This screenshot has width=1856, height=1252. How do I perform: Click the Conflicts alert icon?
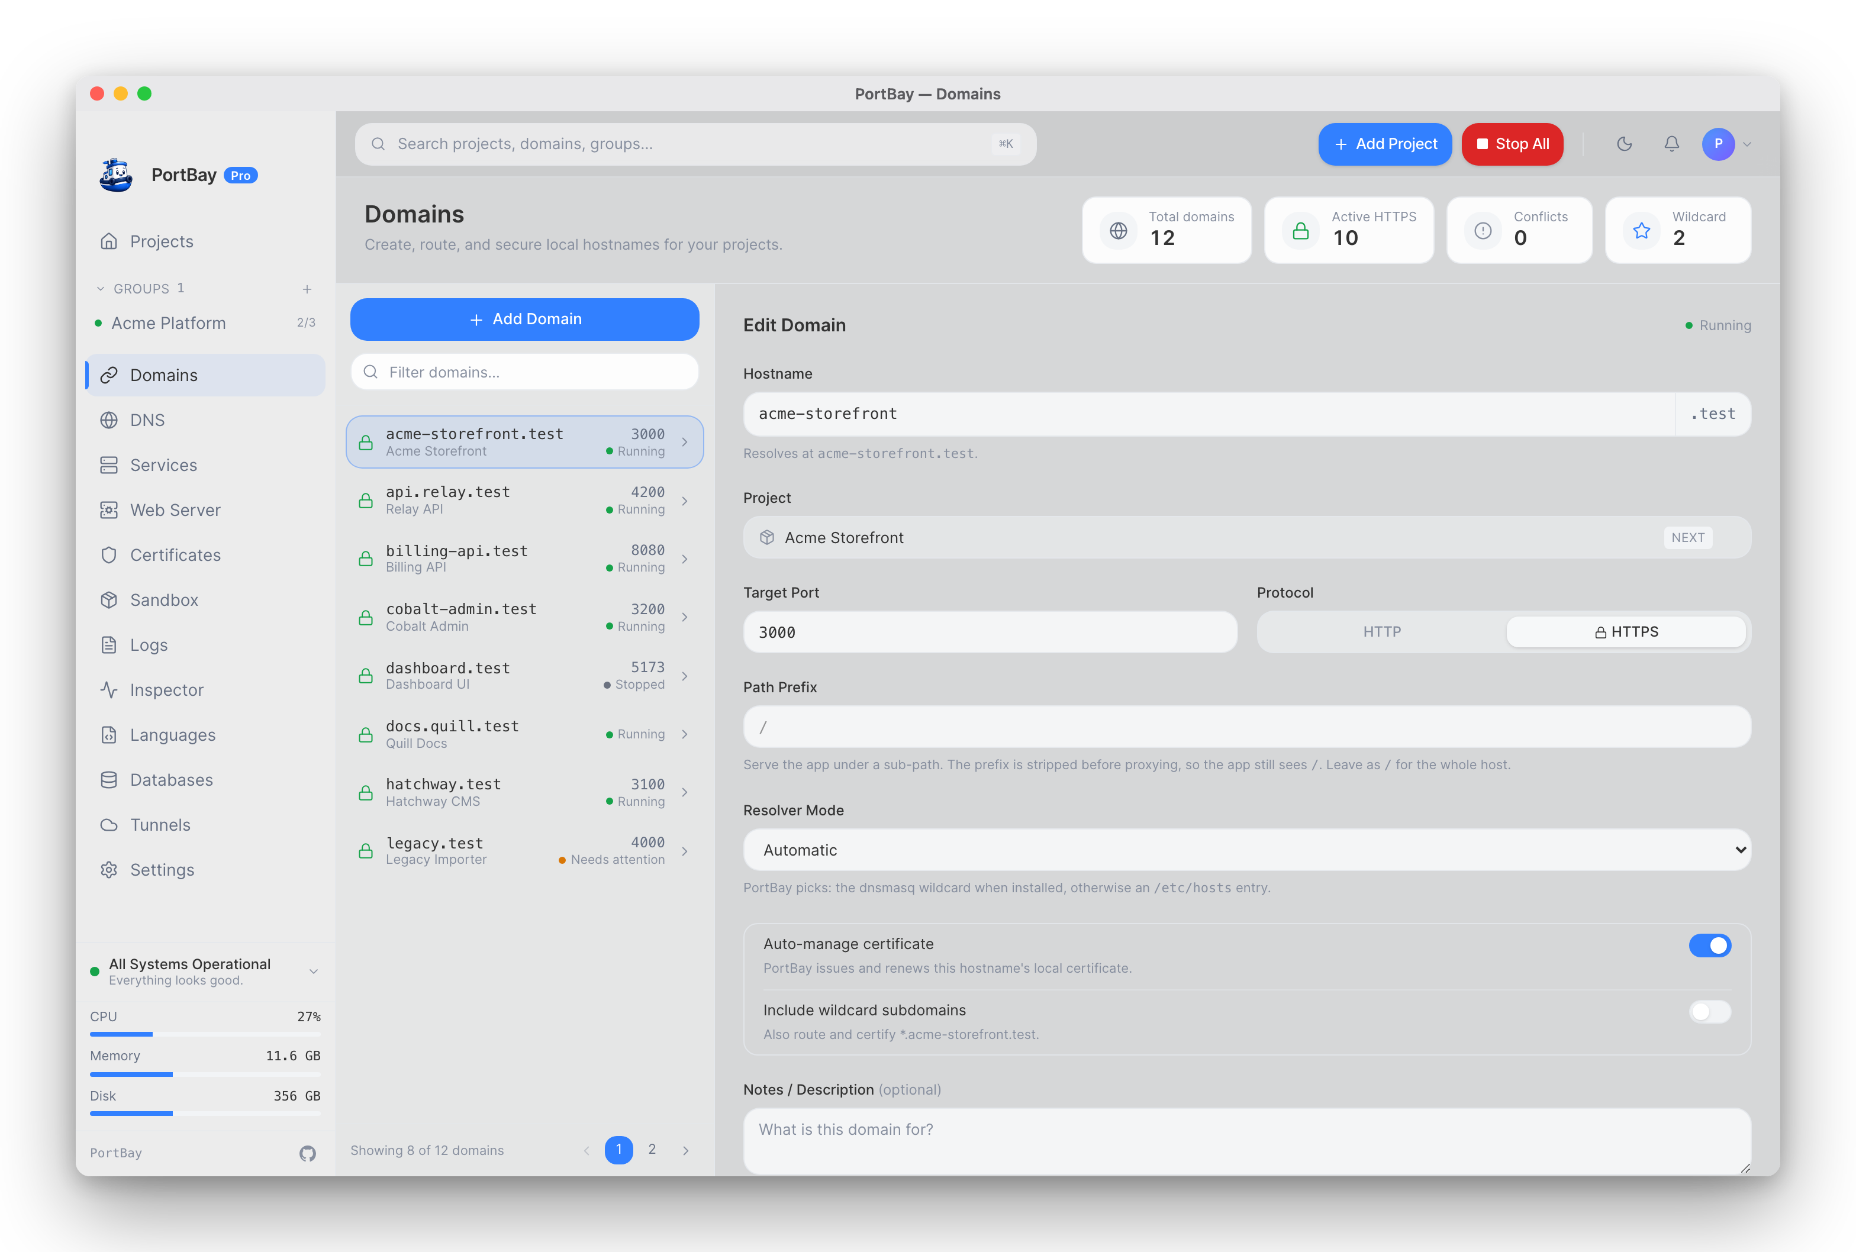click(1483, 230)
